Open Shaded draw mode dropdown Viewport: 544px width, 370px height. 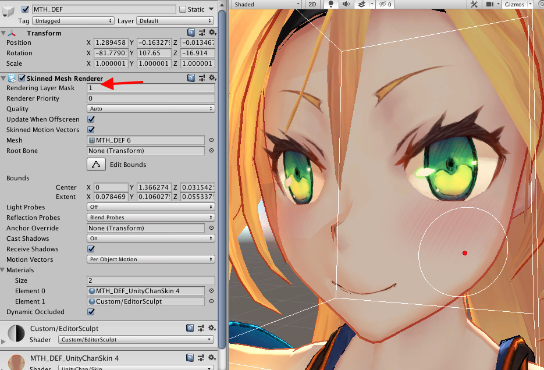pos(266,4)
